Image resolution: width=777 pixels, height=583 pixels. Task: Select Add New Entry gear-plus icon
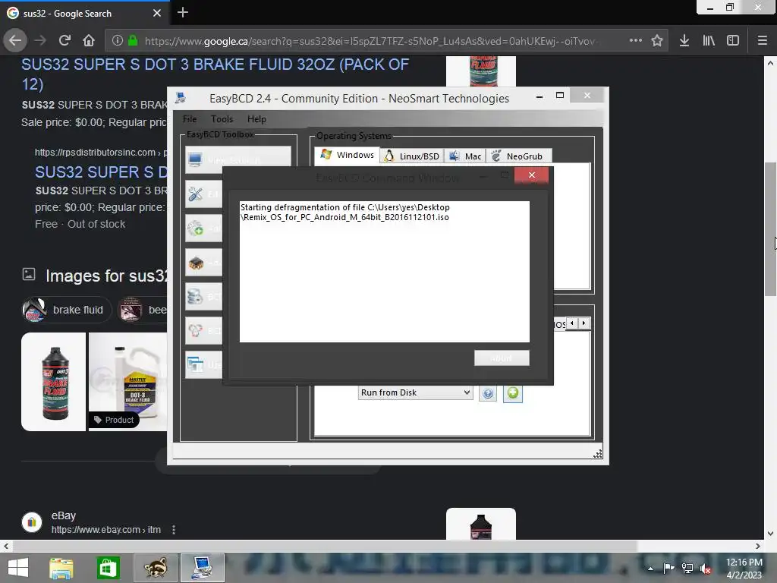point(196,228)
